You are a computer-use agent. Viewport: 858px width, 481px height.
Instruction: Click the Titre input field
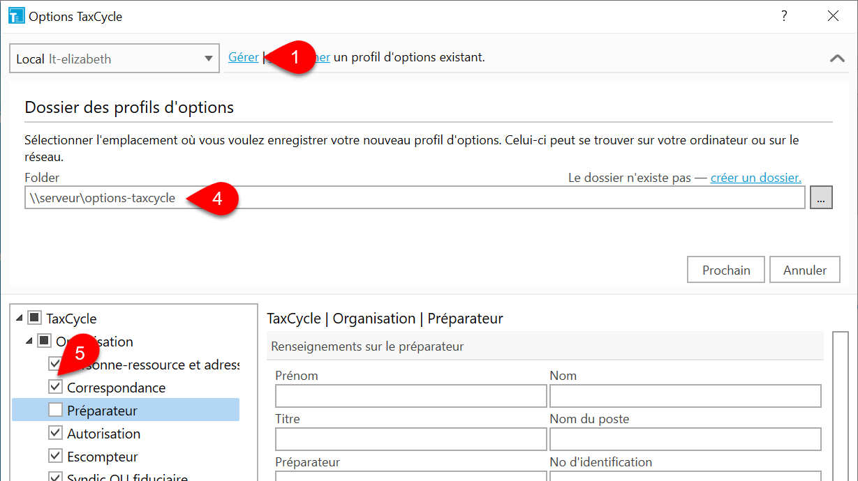(x=410, y=439)
